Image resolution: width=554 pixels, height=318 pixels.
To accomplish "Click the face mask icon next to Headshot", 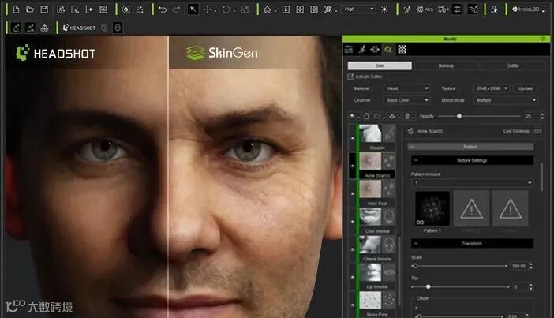I will click(x=118, y=28).
